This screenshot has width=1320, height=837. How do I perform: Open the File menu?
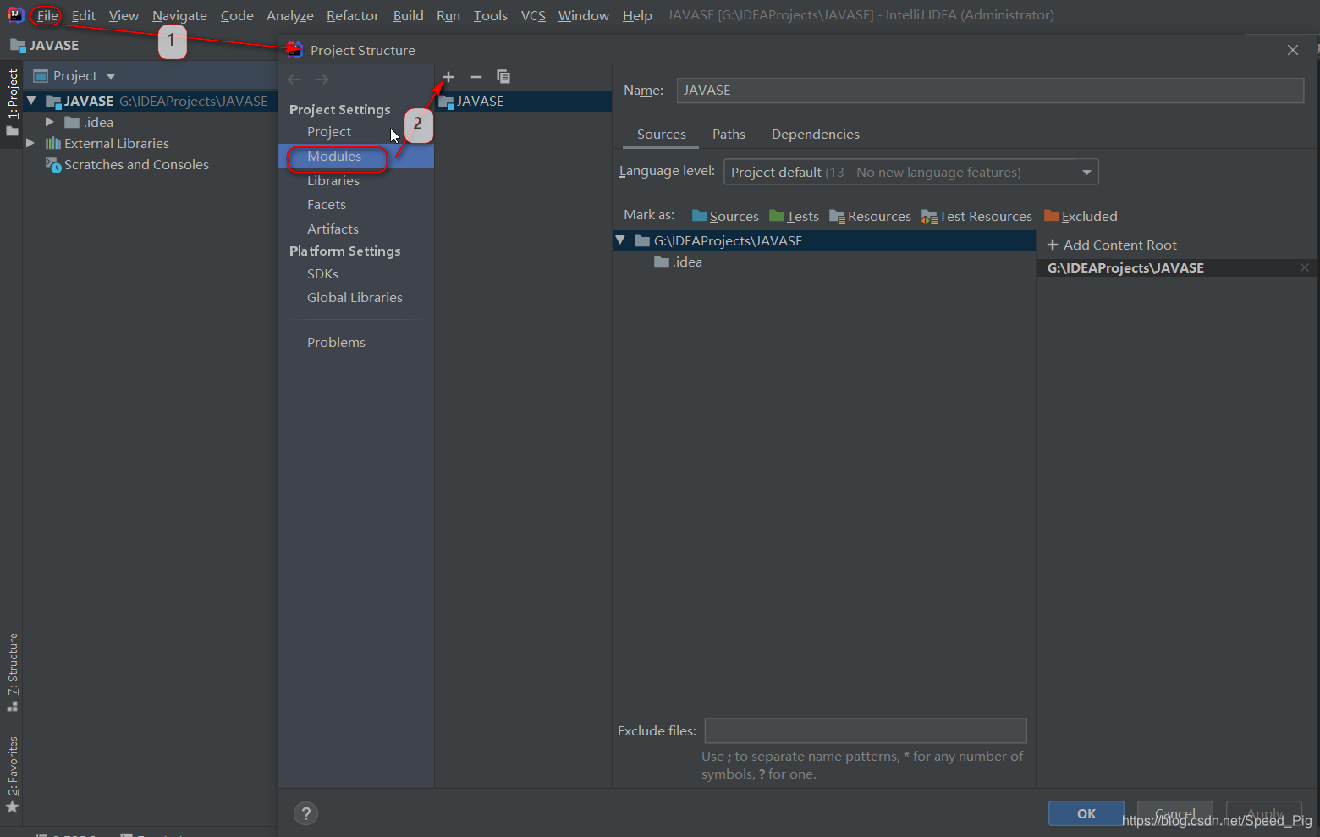(47, 15)
